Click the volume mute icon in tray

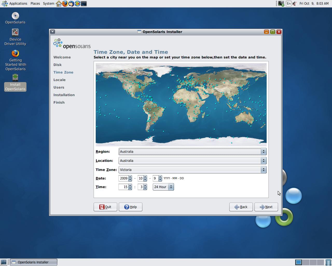[295, 4]
